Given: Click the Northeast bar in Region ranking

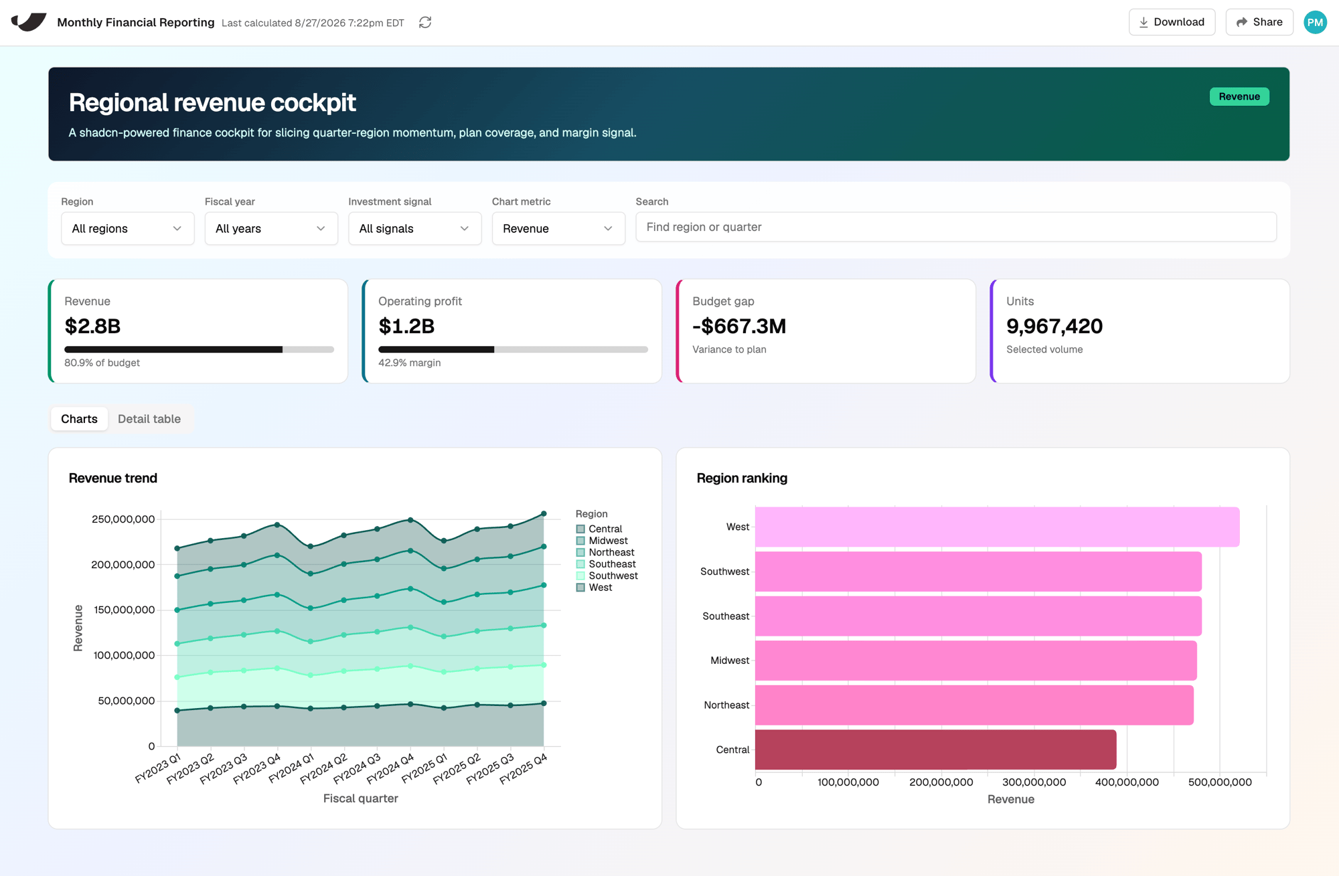Looking at the screenshot, I should 974,705.
